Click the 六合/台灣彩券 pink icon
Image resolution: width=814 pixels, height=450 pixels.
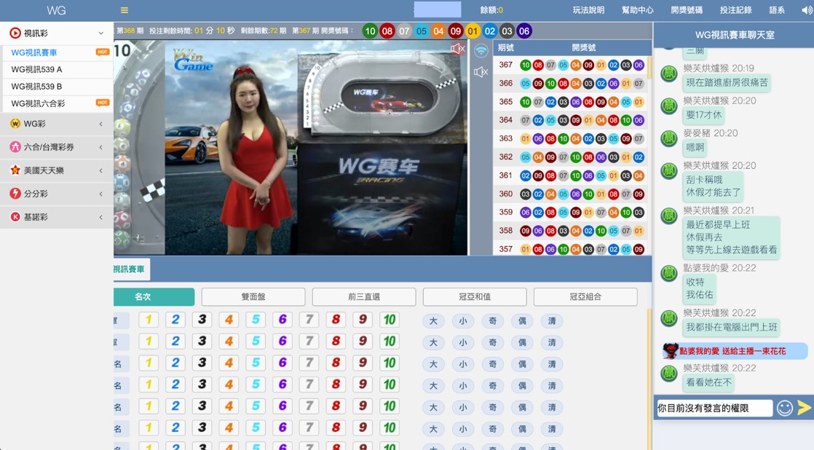click(x=15, y=147)
